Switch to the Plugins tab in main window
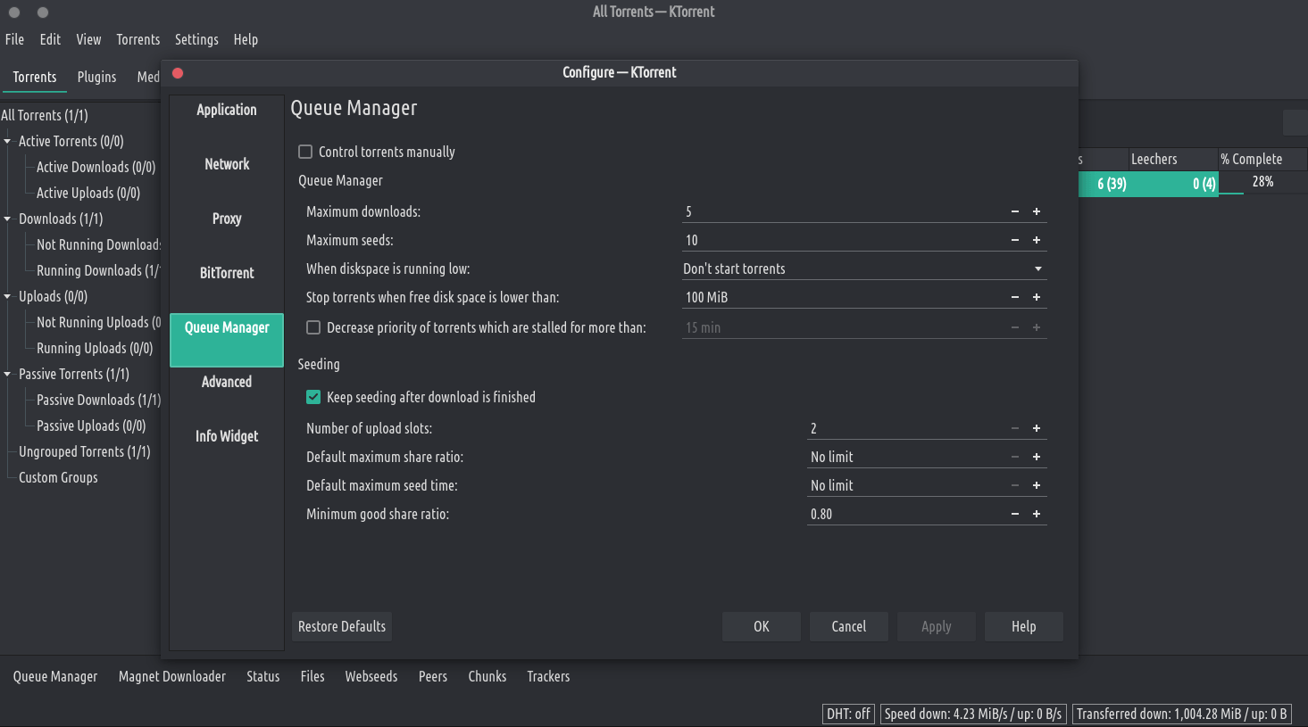Image resolution: width=1308 pixels, height=727 pixels. pos(96,77)
